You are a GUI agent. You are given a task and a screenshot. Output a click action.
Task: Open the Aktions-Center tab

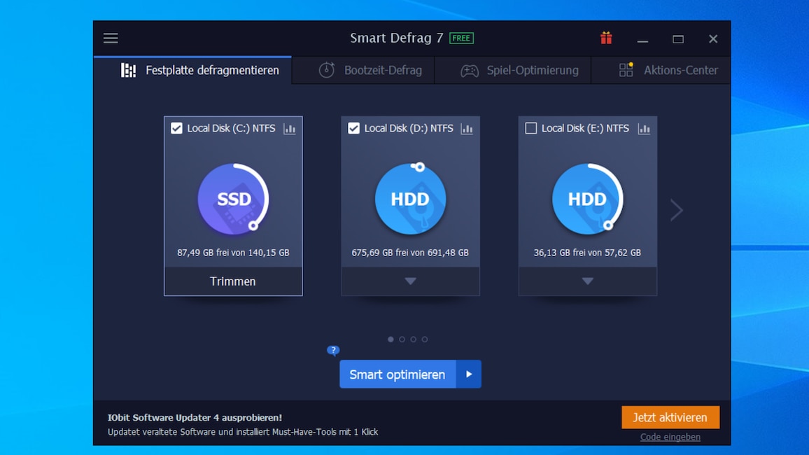(661, 70)
